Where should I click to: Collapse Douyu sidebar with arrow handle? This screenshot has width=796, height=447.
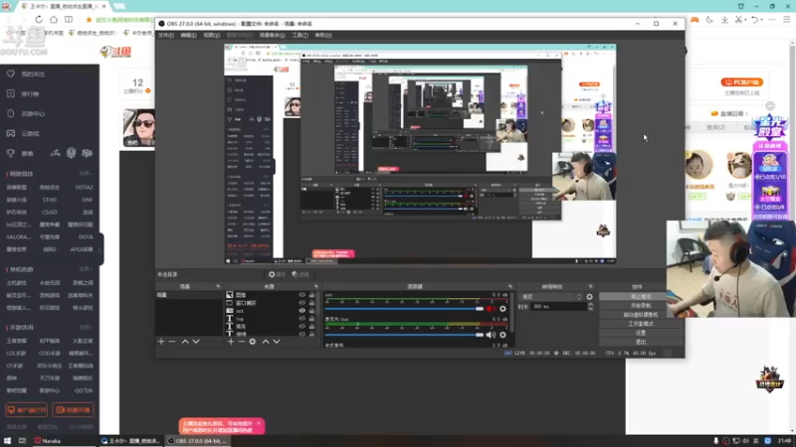100,249
